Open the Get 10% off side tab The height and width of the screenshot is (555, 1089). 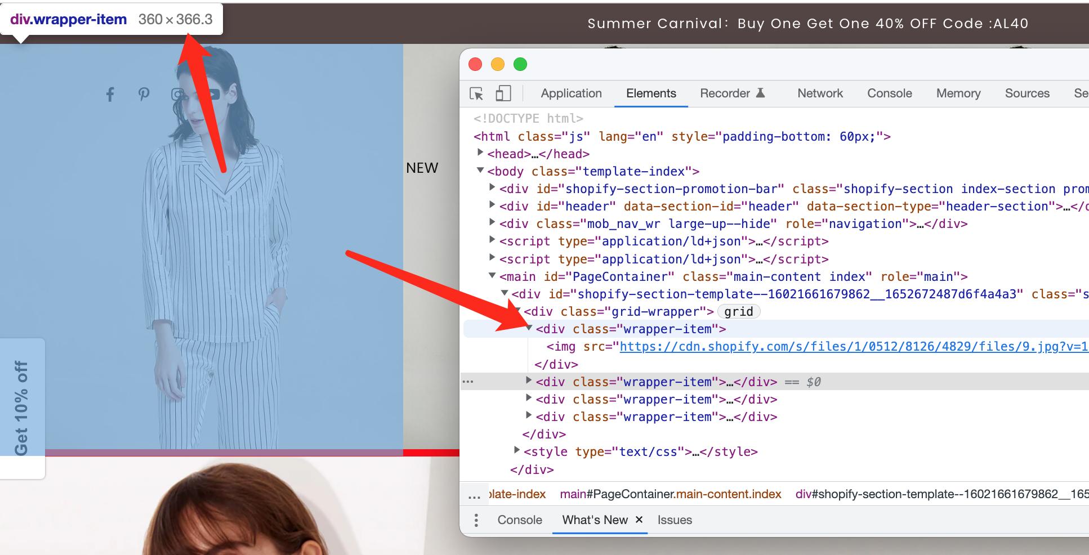pos(22,408)
